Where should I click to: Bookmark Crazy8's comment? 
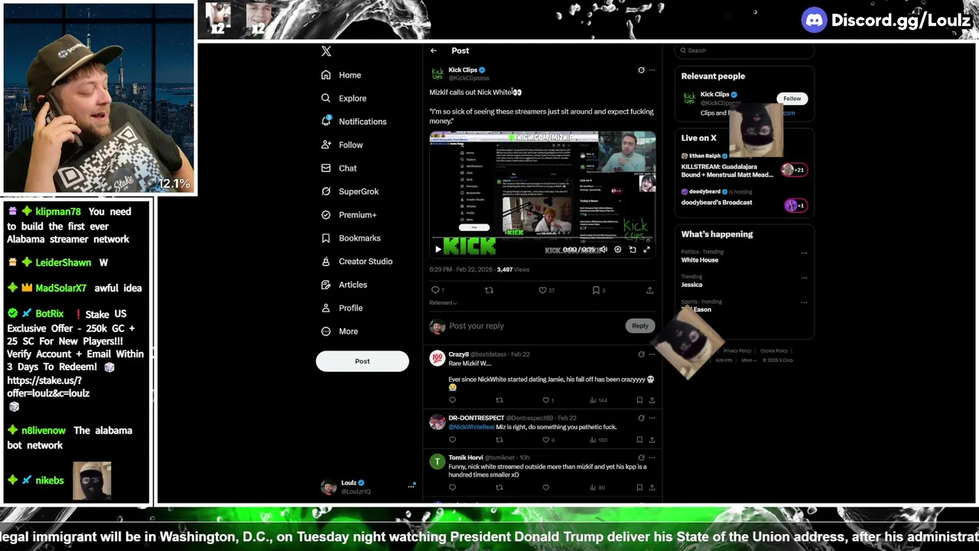click(x=639, y=400)
